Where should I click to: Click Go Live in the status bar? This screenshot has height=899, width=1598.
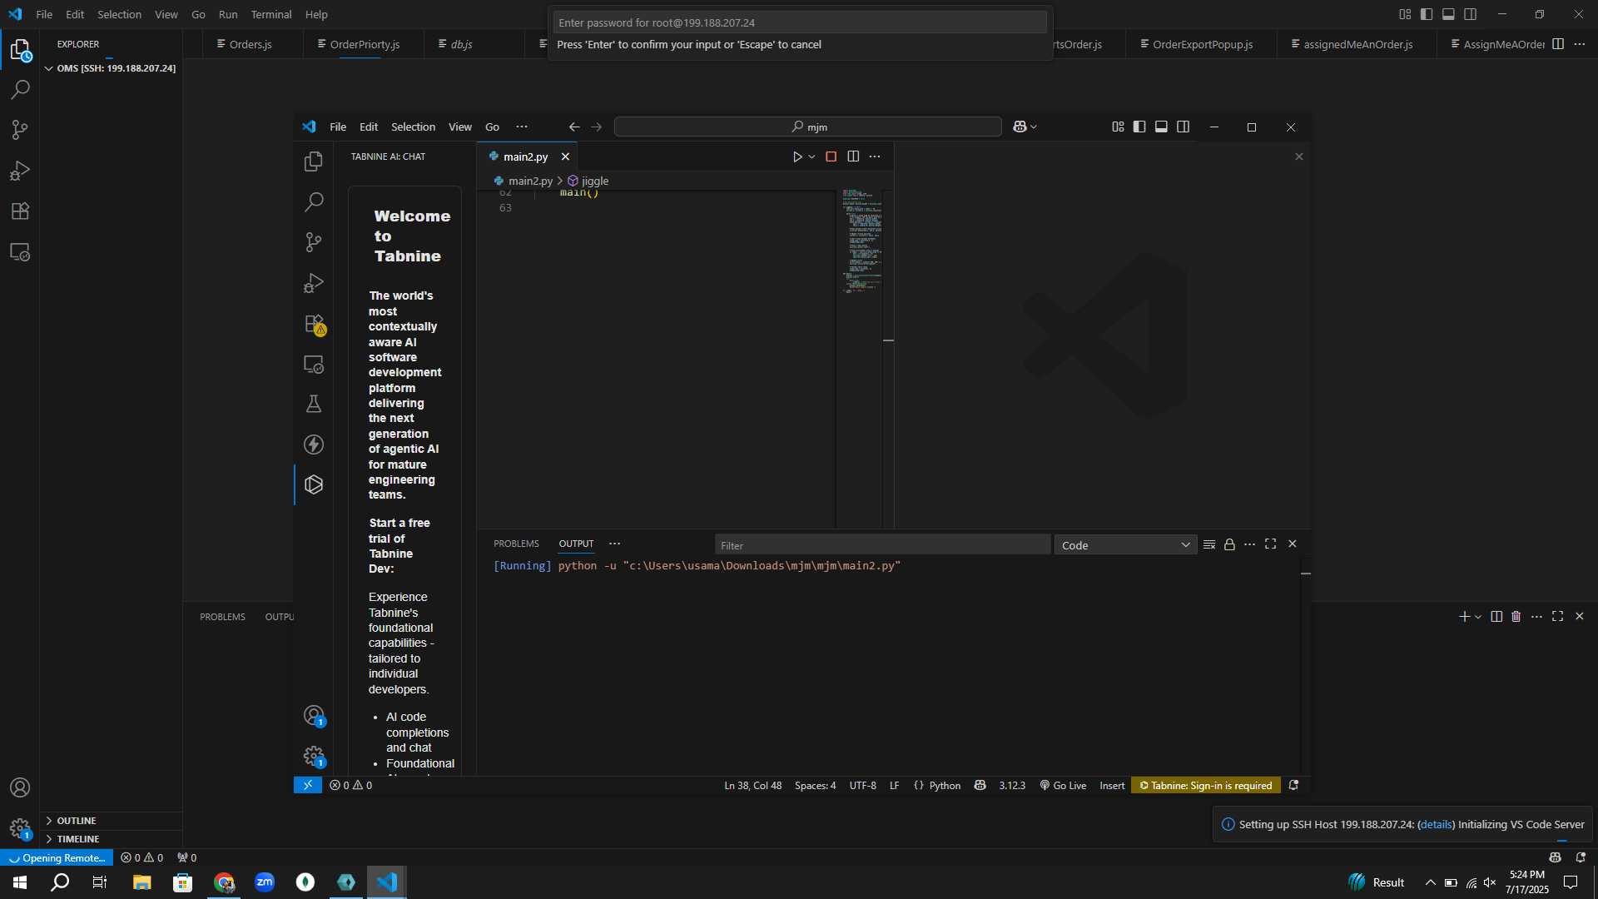[1063, 785]
